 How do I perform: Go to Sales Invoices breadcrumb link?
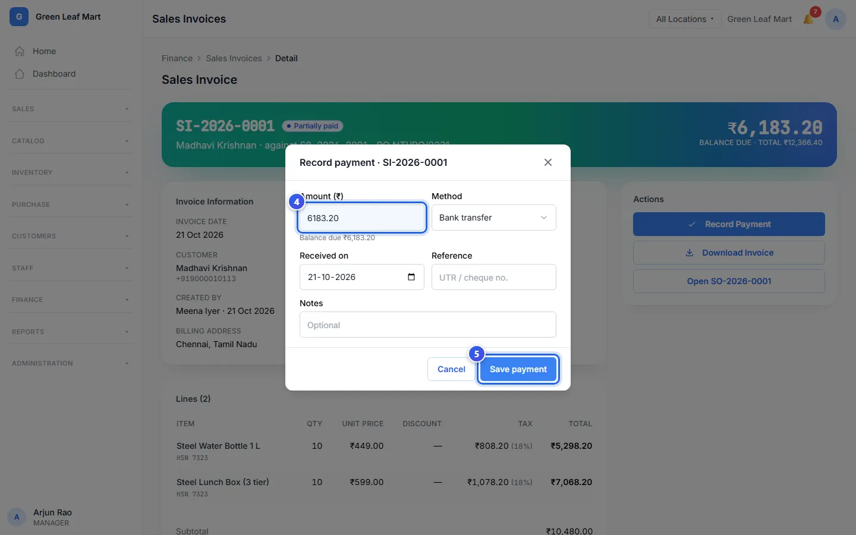(x=234, y=58)
